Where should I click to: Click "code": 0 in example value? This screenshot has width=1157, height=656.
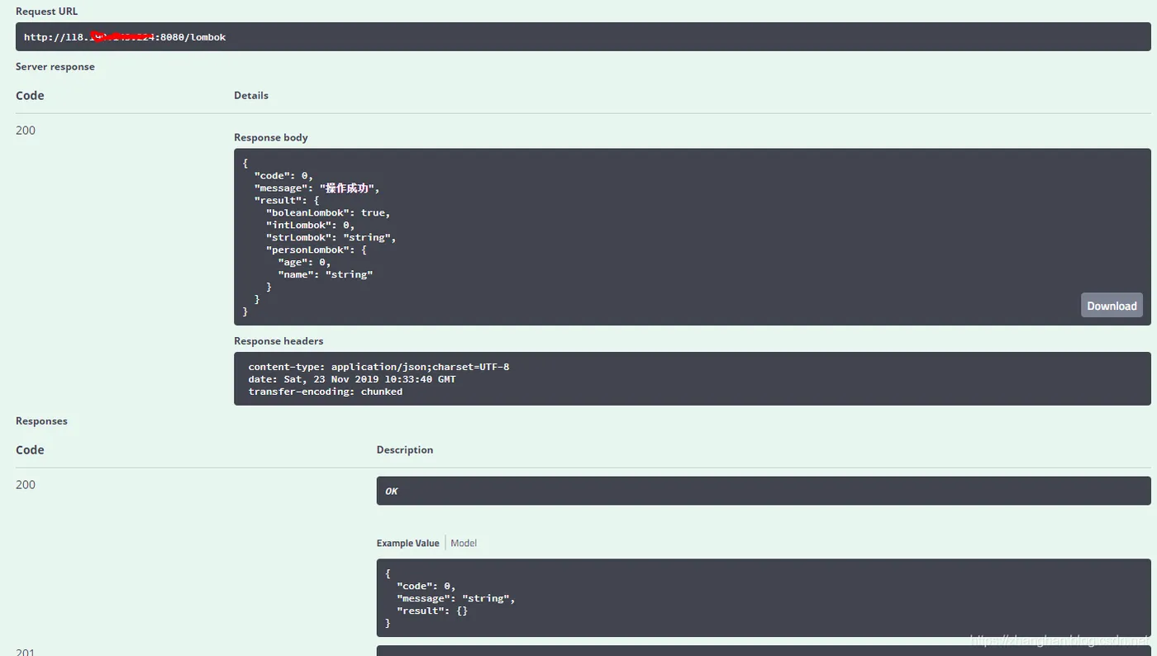click(426, 586)
